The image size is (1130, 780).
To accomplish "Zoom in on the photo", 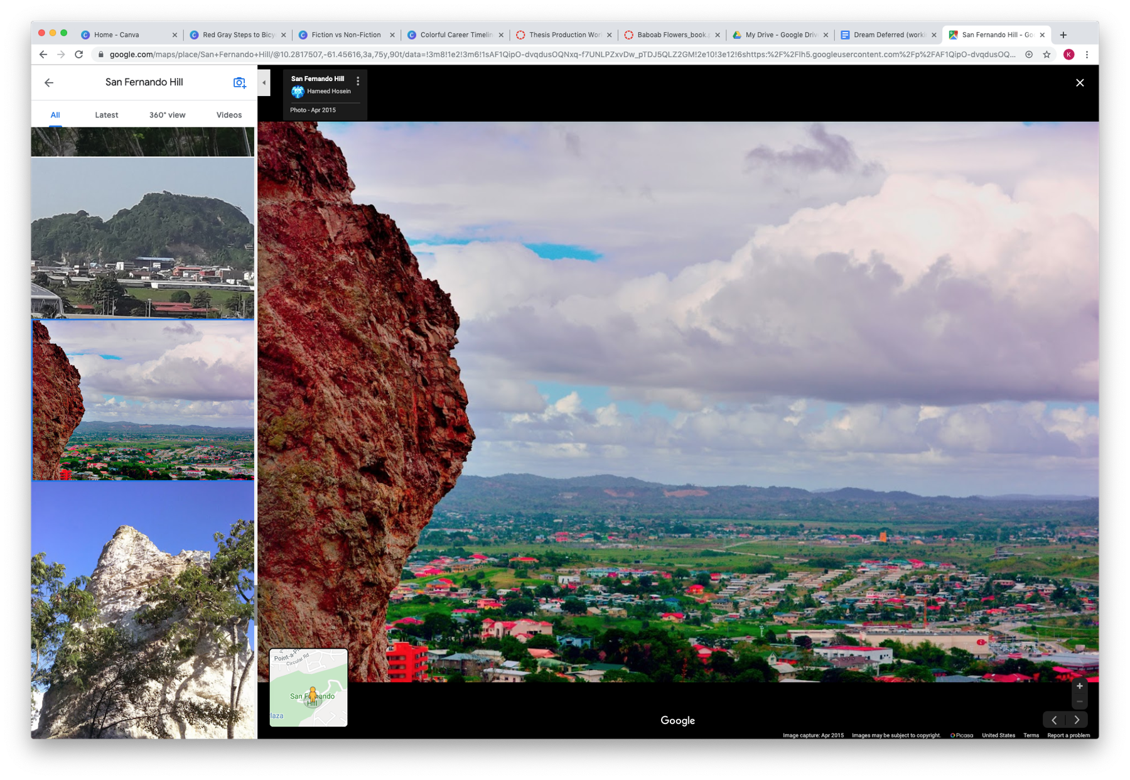I will 1079,686.
